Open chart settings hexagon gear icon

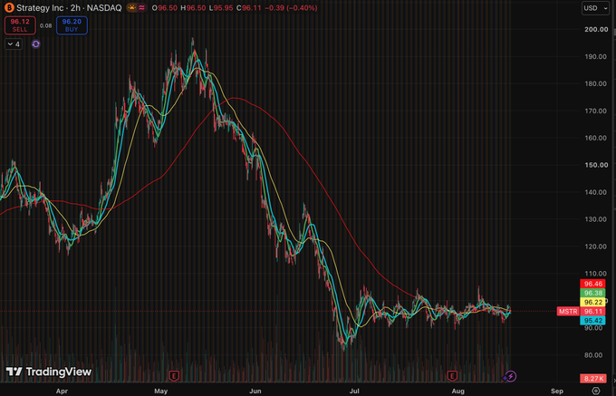tap(596, 391)
